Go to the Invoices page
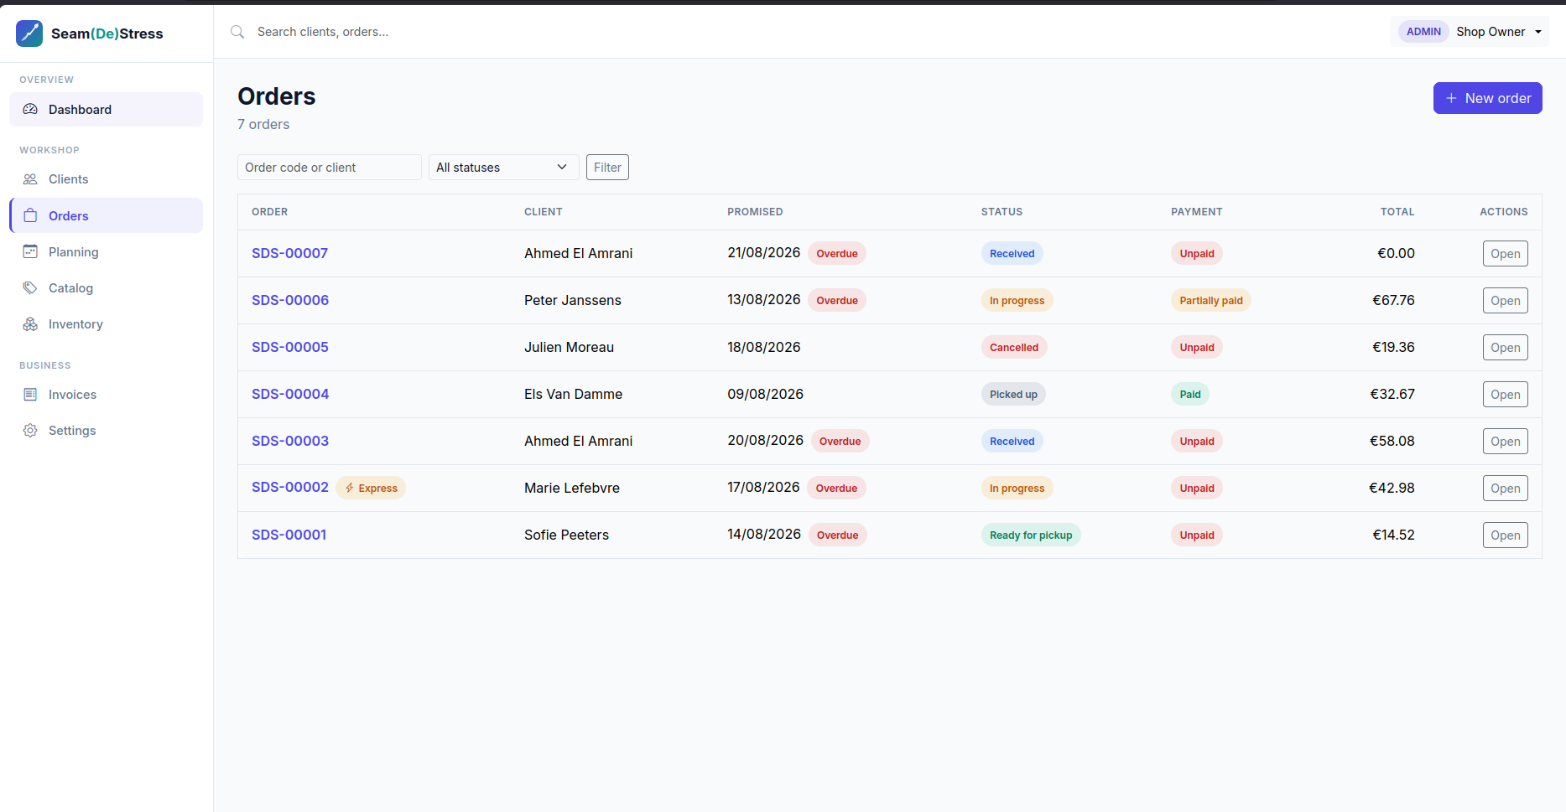 coord(106,394)
